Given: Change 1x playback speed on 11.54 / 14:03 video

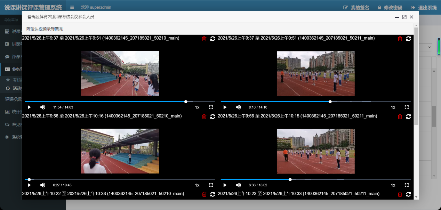Looking at the screenshot, I should [197, 107].
